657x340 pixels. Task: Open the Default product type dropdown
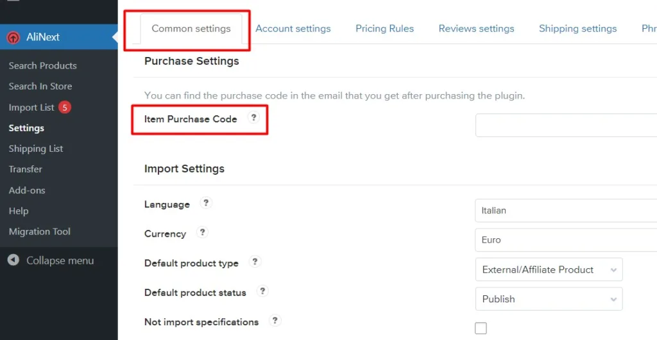point(549,270)
